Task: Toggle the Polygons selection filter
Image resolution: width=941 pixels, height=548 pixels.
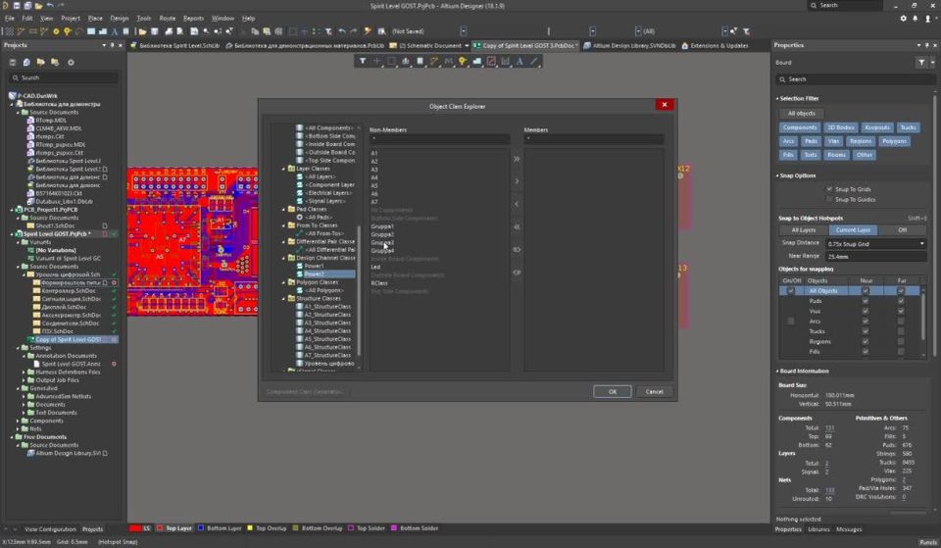Action: tap(894, 141)
